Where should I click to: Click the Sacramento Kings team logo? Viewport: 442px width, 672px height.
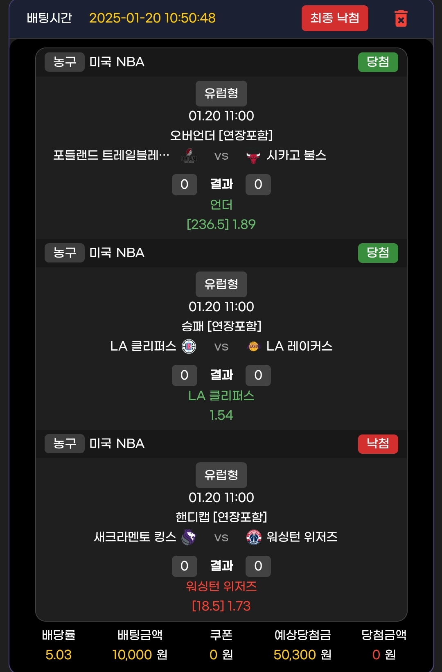tap(189, 537)
